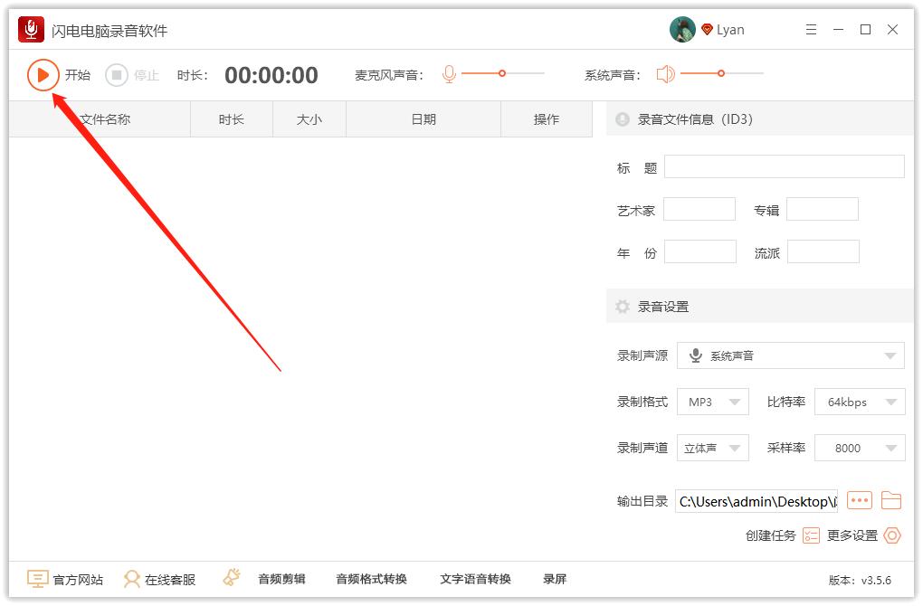Screen dimensions: 923x606
Task: Click the speaker icon beside 系统声音
Action: (668, 74)
